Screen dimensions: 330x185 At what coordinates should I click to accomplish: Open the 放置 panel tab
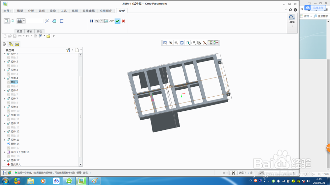19,31
